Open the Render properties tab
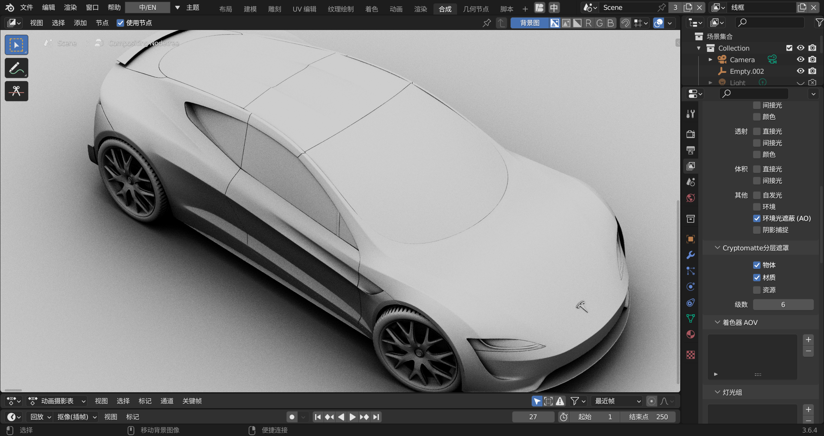This screenshot has width=824, height=436. (691, 134)
